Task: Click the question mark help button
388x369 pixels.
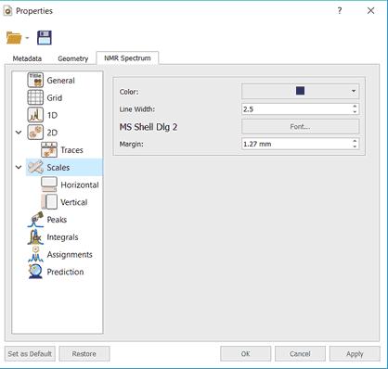Action: pyautogui.click(x=340, y=11)
